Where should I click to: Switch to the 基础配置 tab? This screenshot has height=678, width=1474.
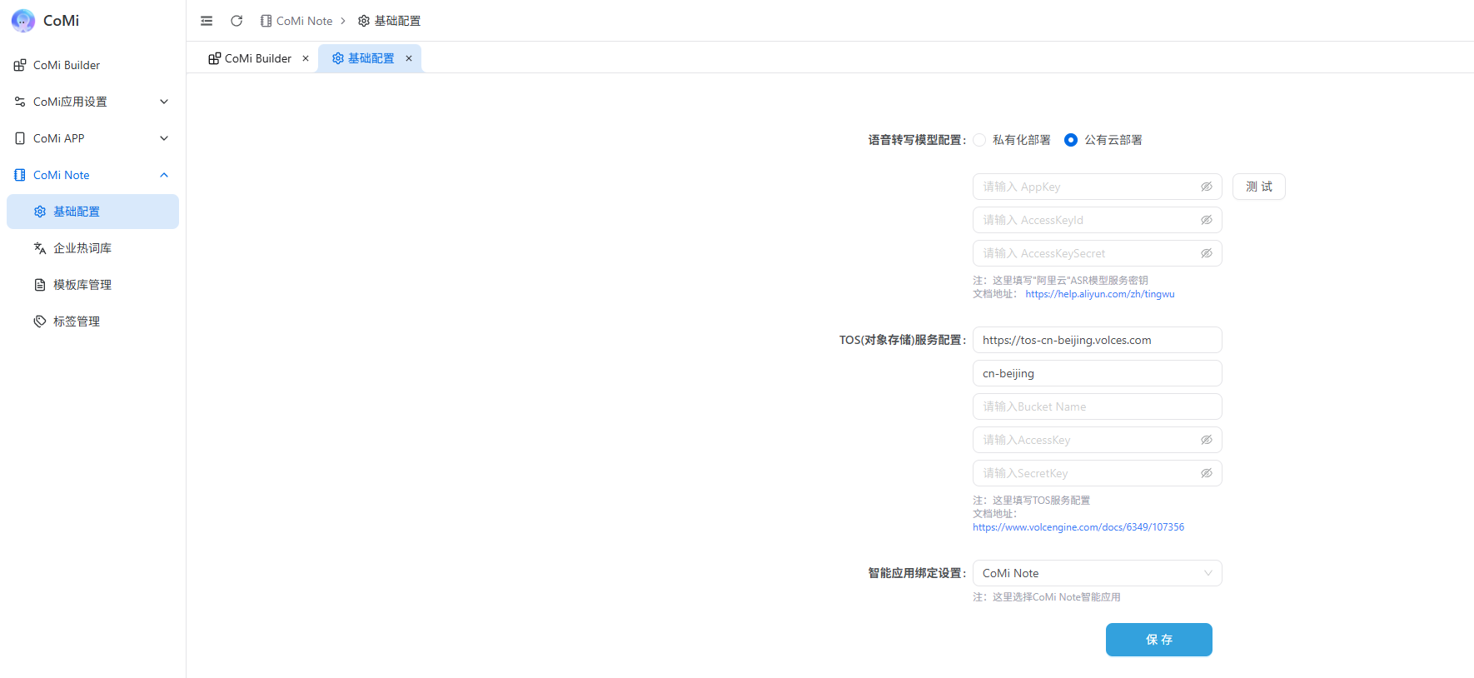(371, 58)
